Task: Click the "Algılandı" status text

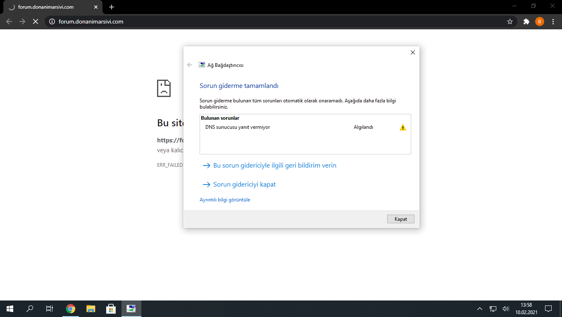Action: 363,127
